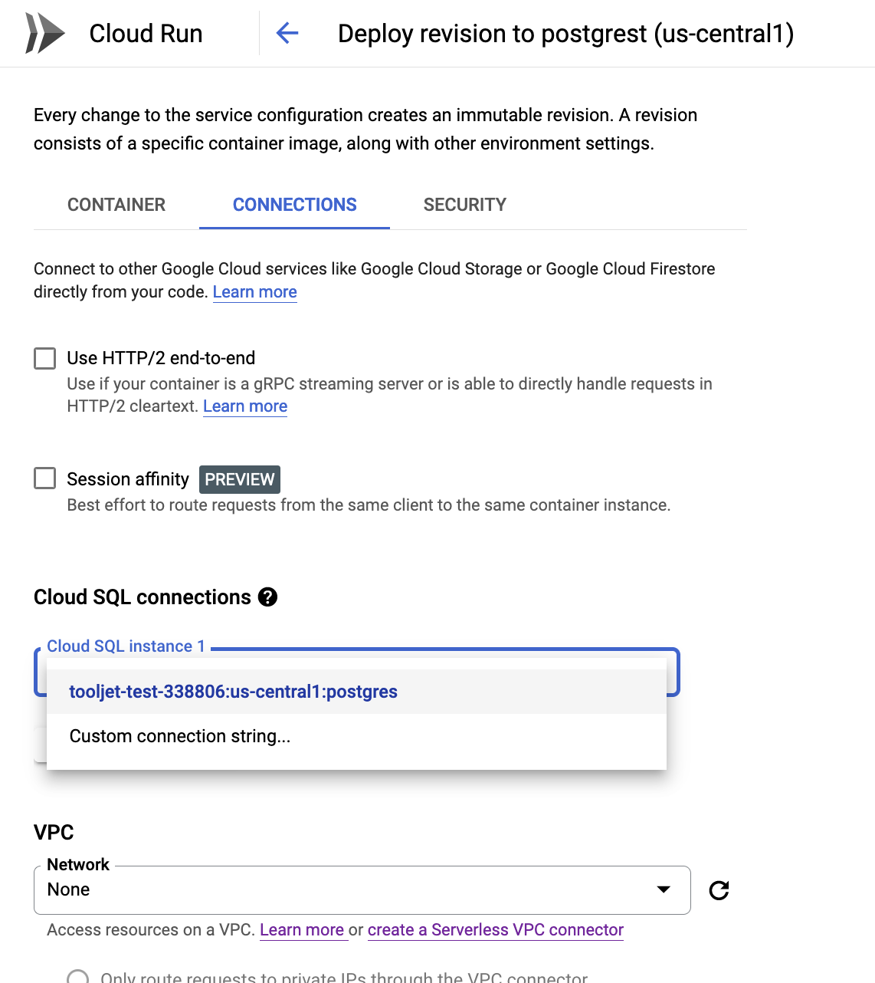Follow the HTTP/2 cleartext Learn more link
The image size is (875, 983).
click(x=245, y=406)
